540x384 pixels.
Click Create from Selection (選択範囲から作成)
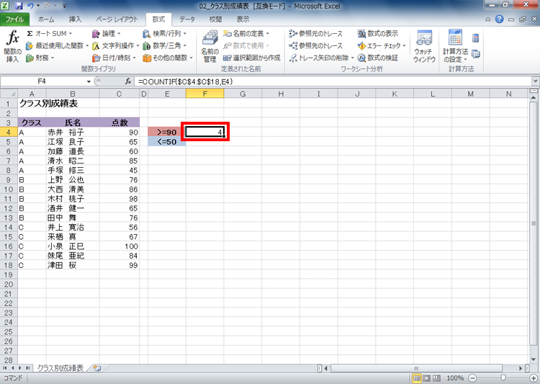pyautogui.click(x=251, y=58)
